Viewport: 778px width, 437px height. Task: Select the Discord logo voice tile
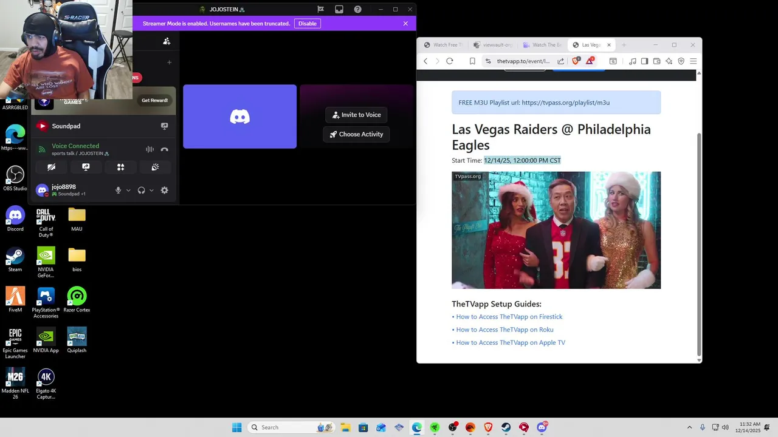pos(239,117)
